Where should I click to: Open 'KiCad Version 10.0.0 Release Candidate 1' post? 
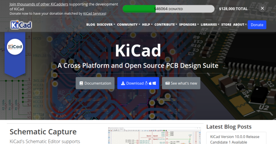(235, 139)
